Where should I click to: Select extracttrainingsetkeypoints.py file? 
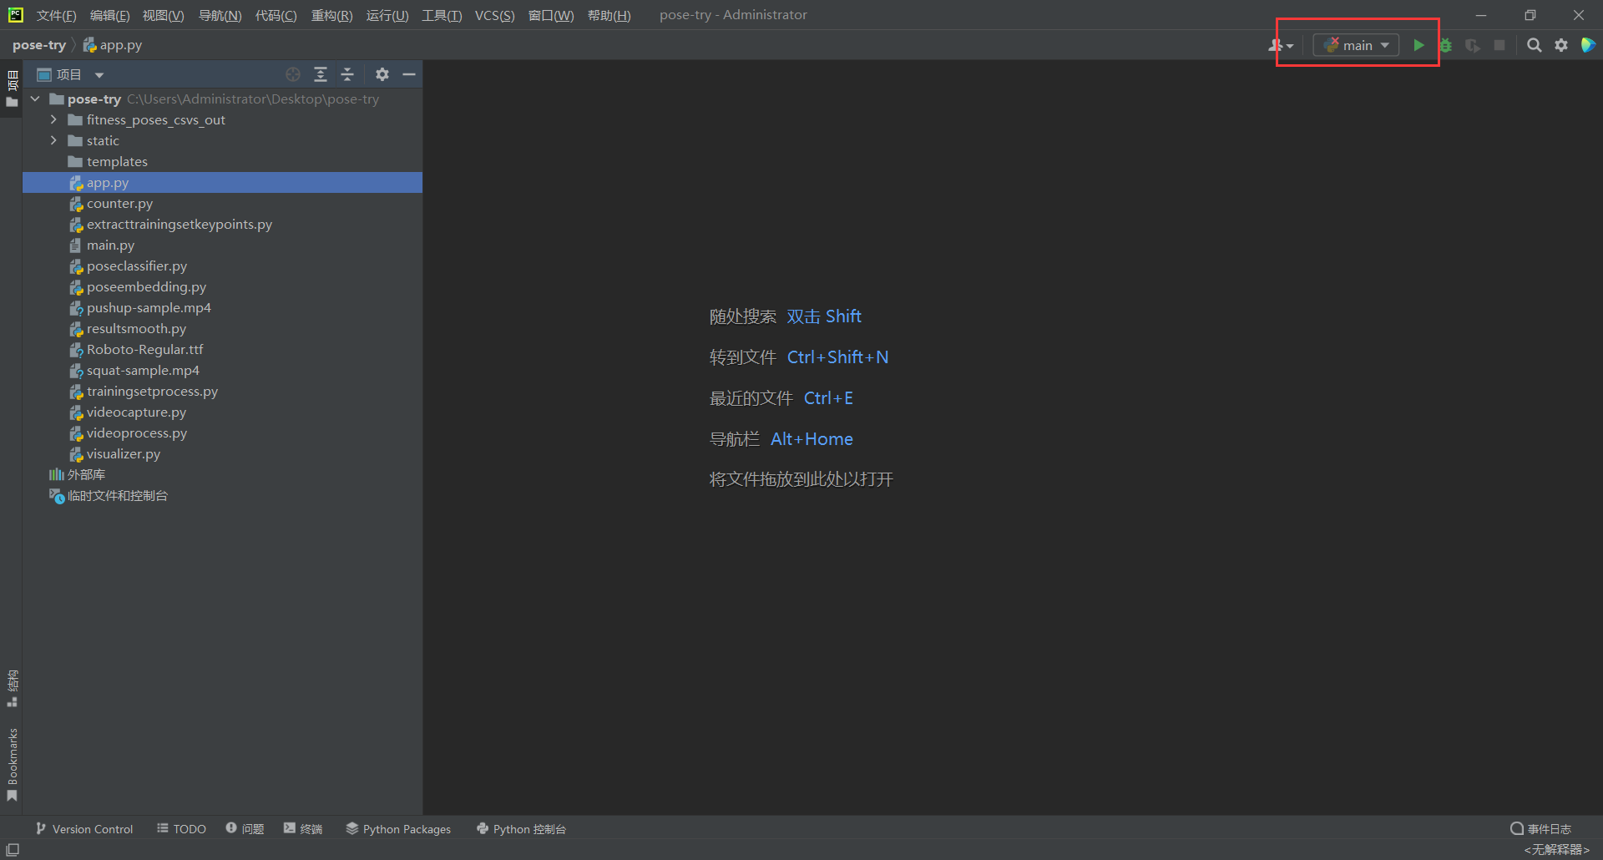[180, 224]
